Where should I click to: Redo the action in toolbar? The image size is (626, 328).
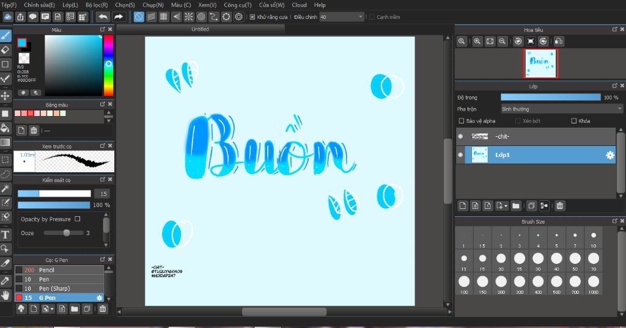tap(118, 16)
